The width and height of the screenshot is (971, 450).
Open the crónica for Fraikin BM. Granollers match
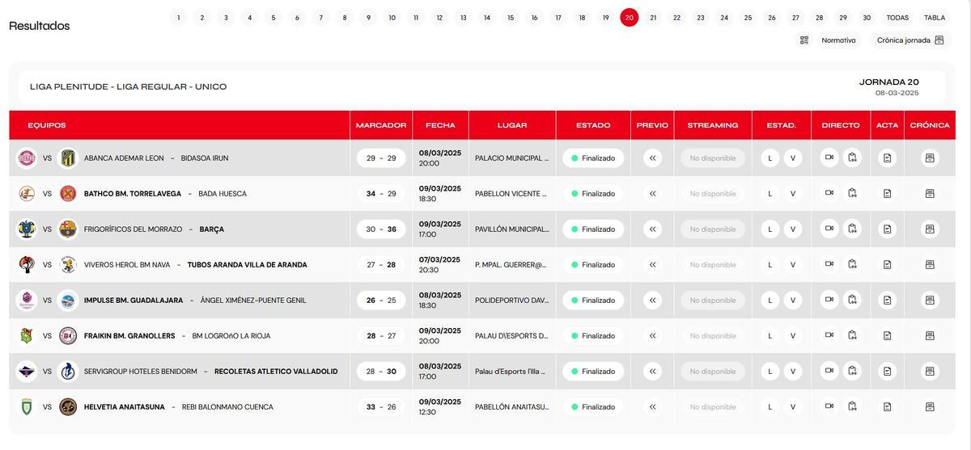(x=930, y=336)
